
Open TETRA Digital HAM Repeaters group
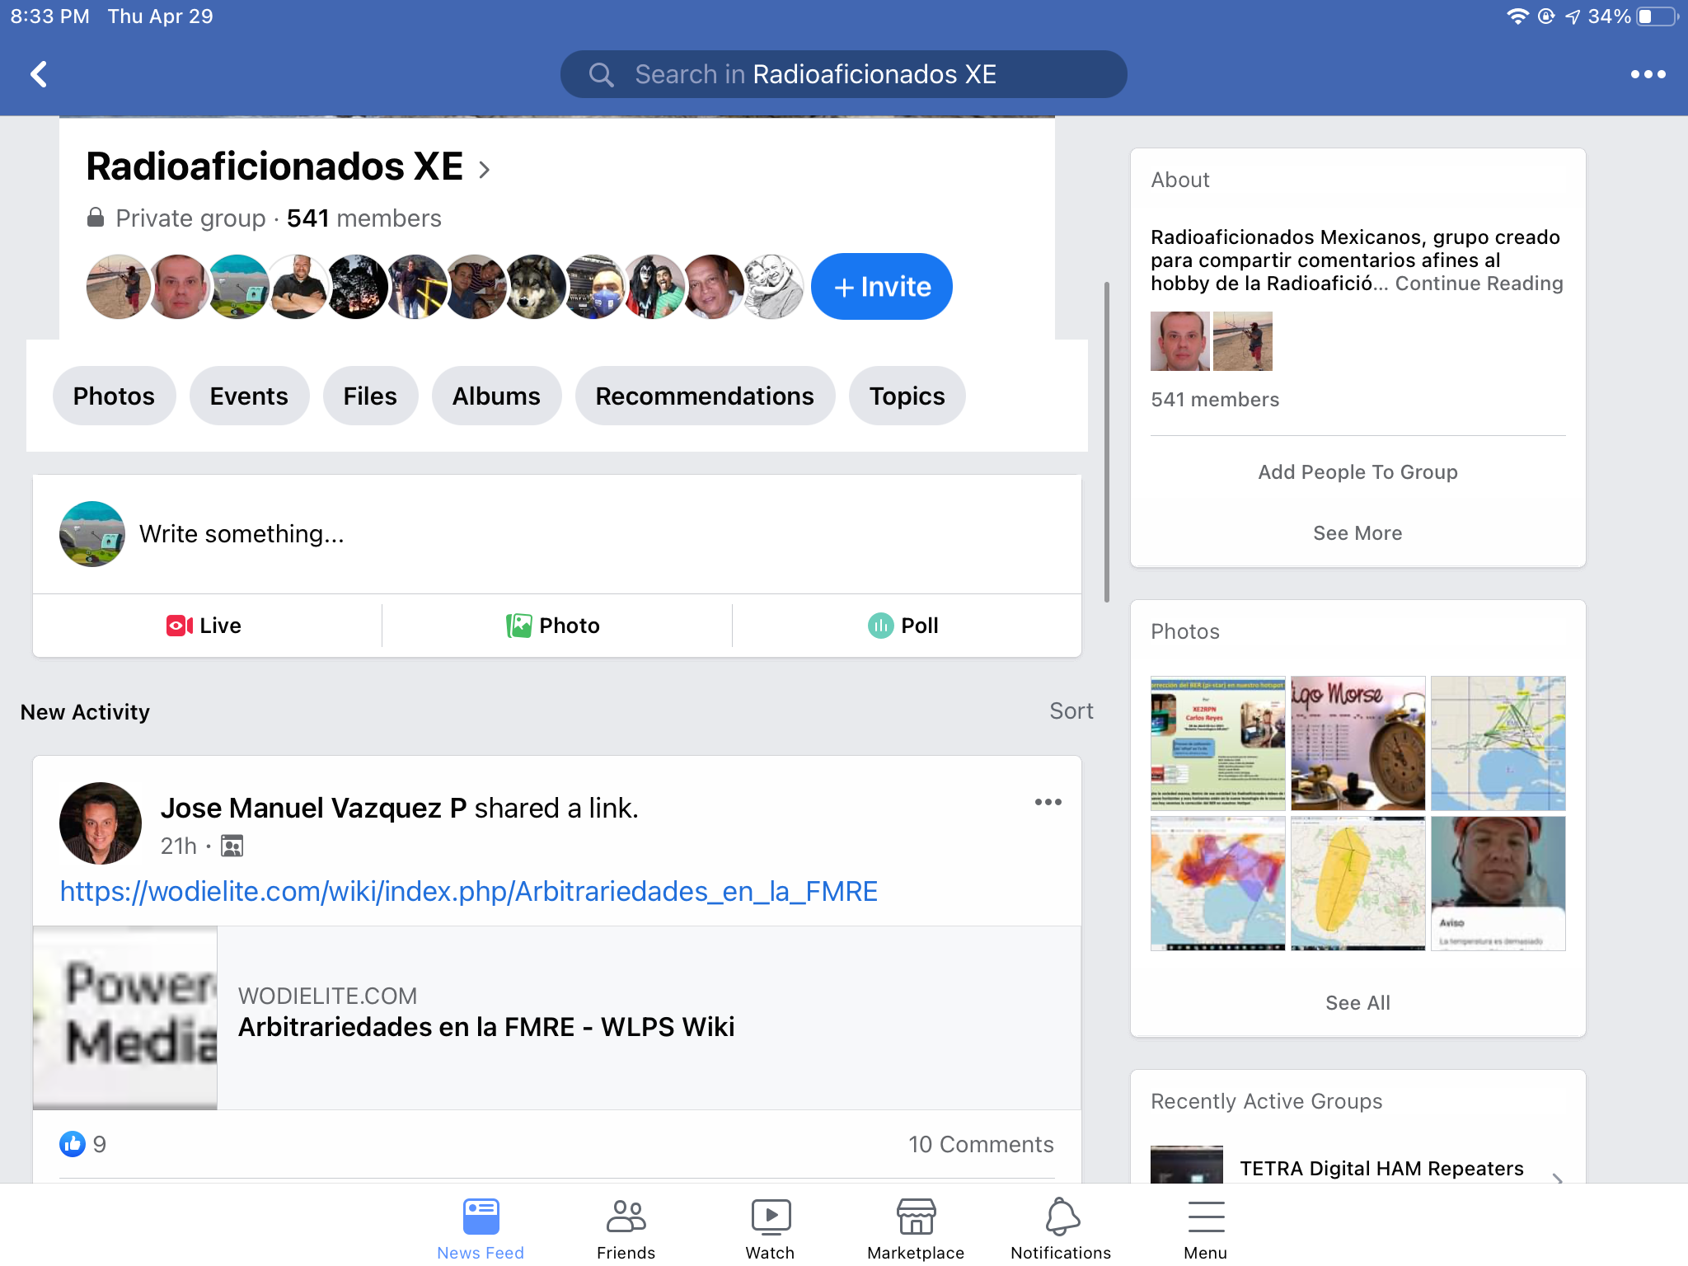point(1357,1167)
